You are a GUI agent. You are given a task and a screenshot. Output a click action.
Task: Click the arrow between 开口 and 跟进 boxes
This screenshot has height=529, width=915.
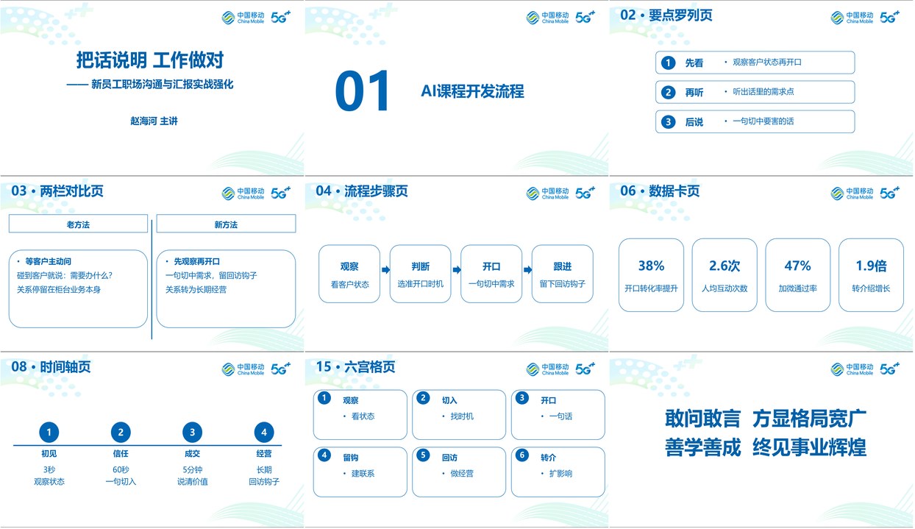coord(527,270)
